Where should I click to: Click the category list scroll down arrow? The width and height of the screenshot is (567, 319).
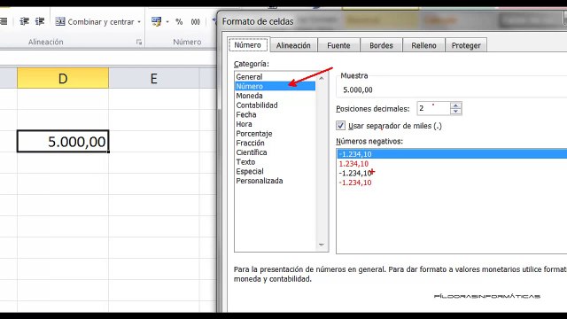tap(321, 245)
